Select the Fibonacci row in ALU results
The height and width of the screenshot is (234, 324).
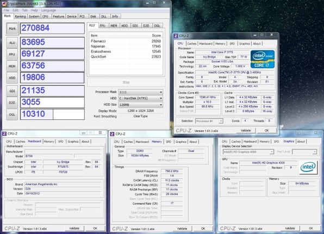[126, 41]
